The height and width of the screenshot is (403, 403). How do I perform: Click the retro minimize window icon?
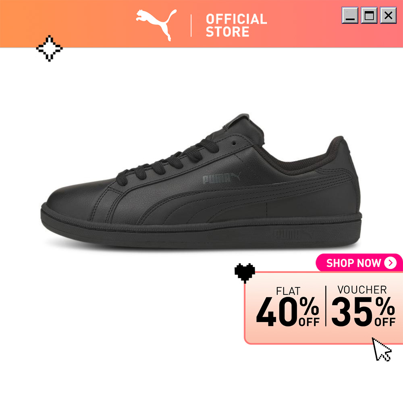point(350,15)
